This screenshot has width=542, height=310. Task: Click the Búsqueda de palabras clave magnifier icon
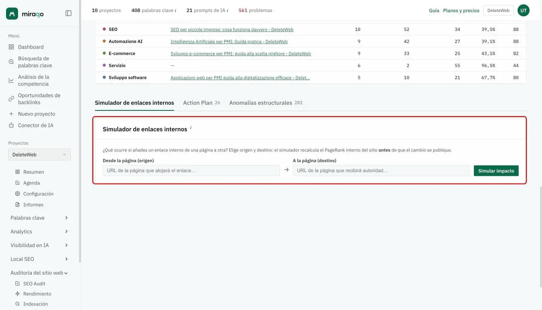click(x=11, y=62)
